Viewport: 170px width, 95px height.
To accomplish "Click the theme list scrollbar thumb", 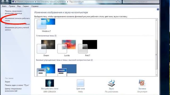I will click(x=156, y=55).
